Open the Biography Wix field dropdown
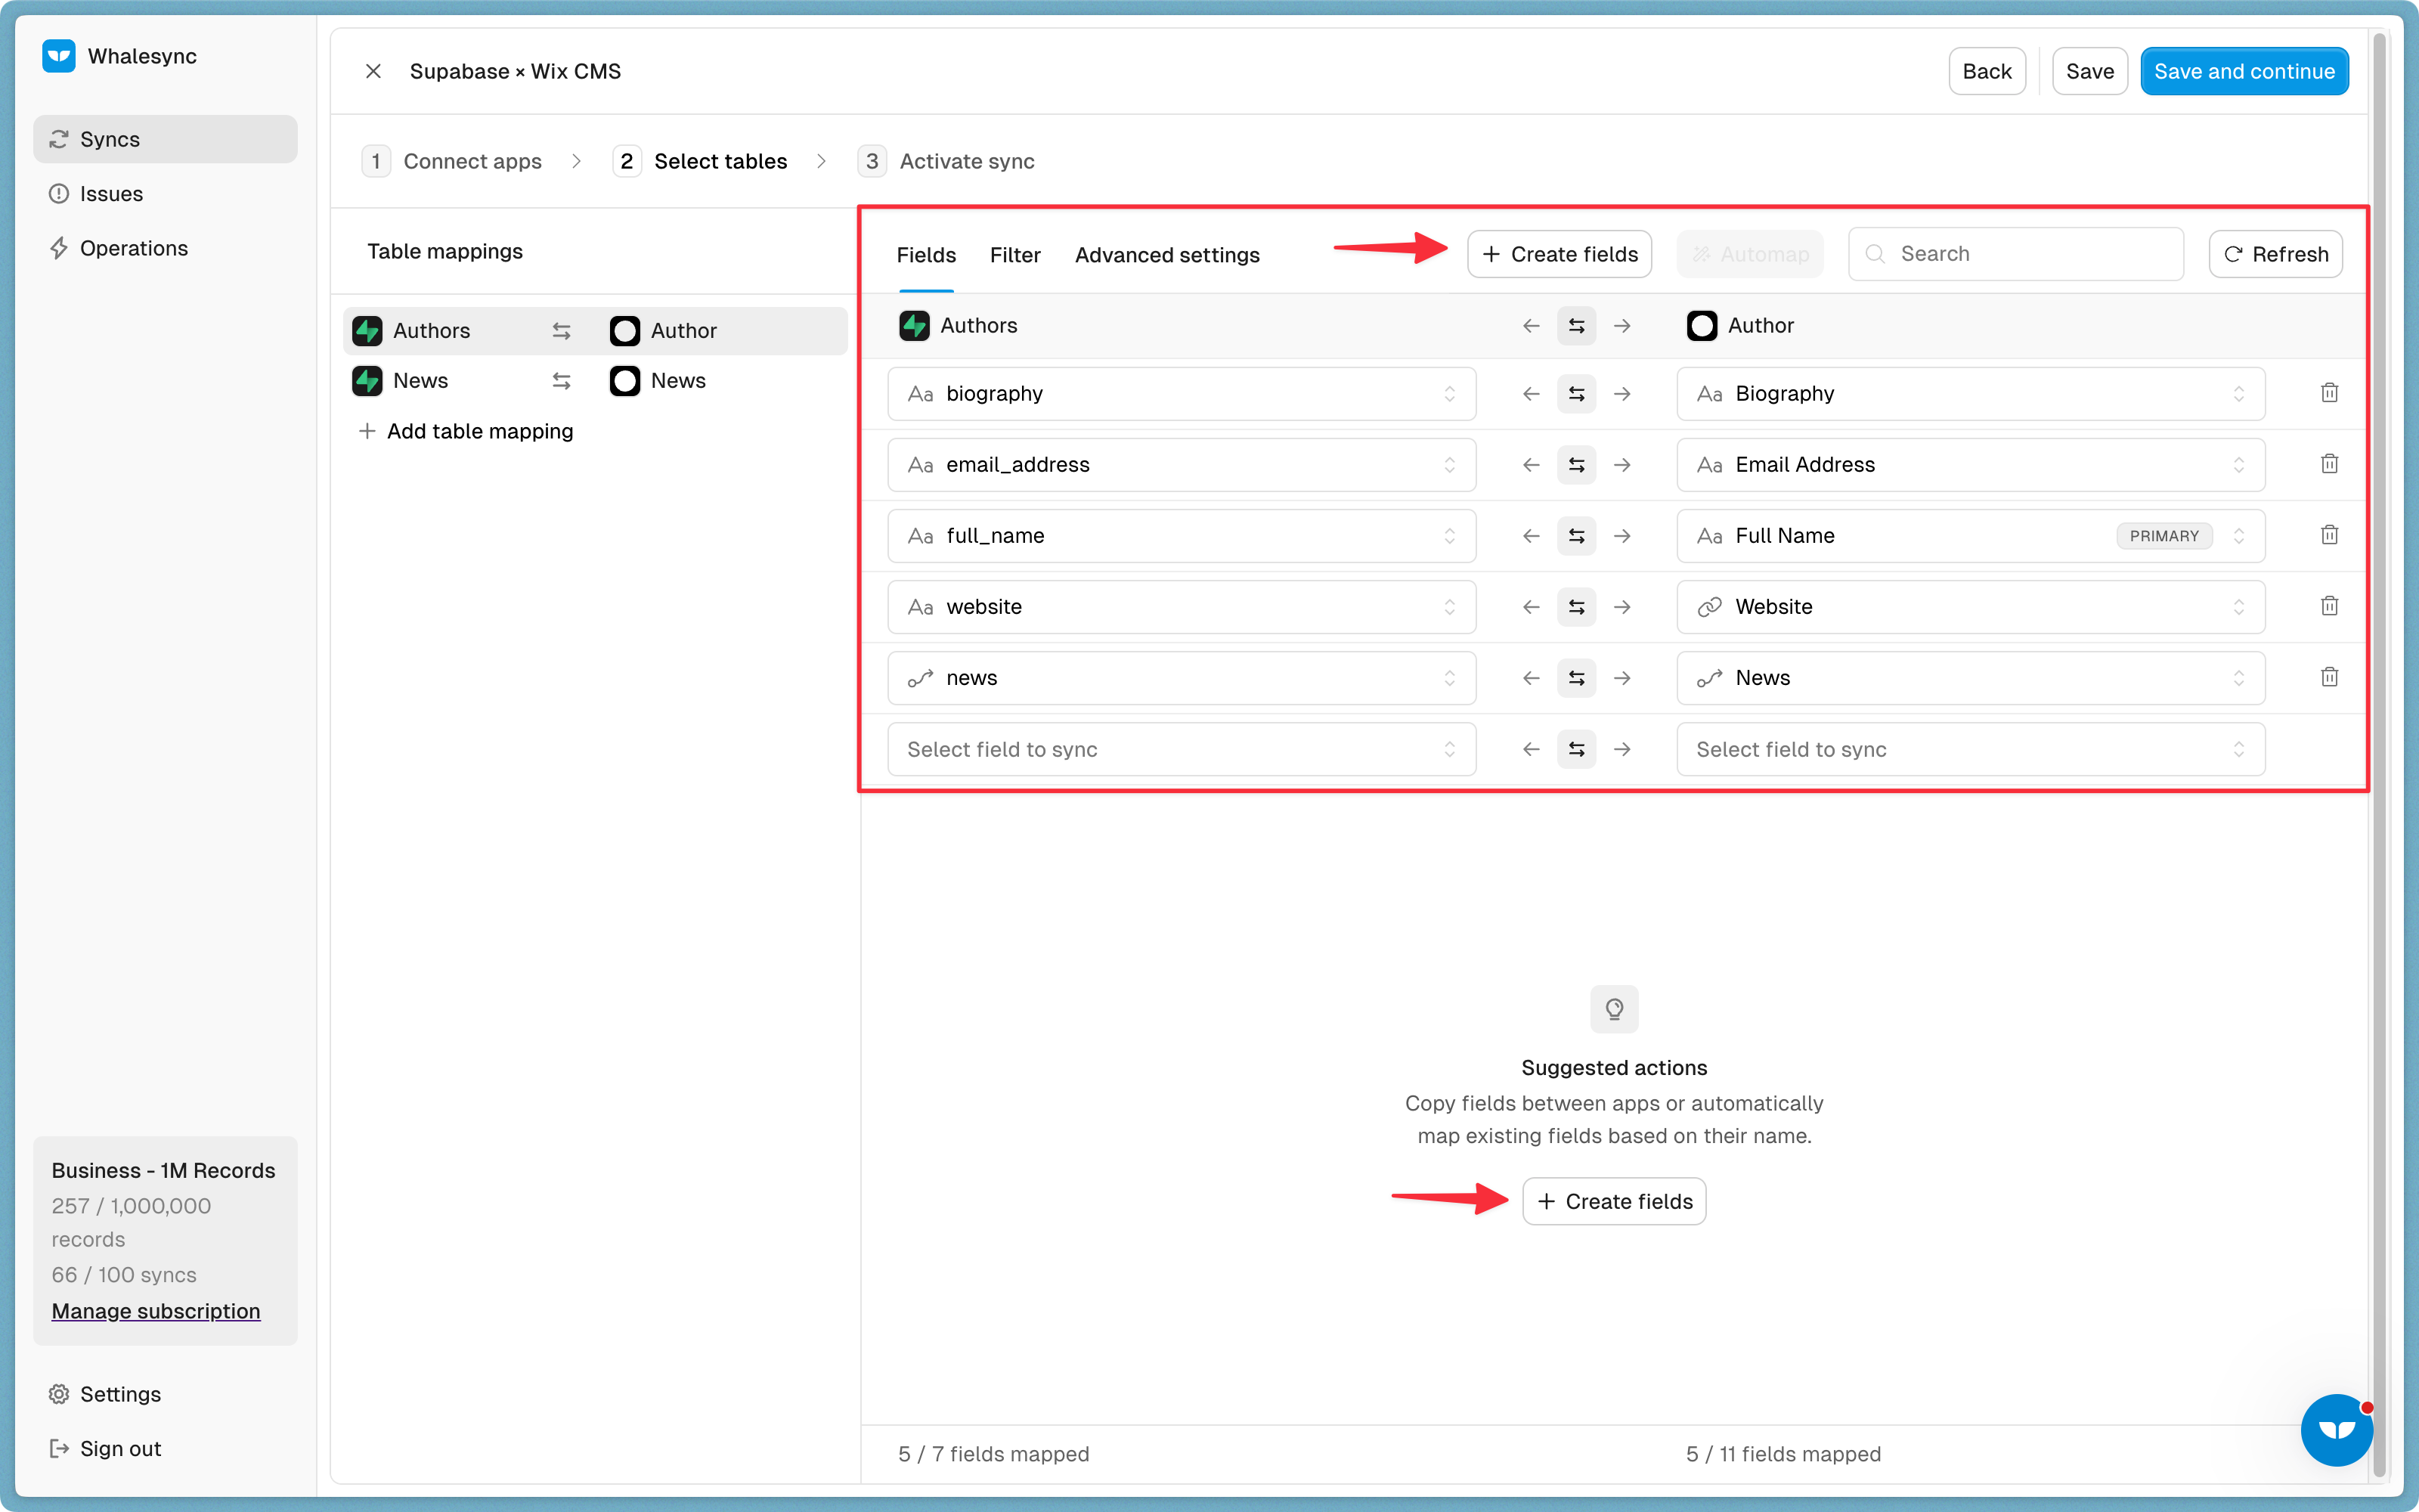The image size is (2419, 1512). point(1970,394)
